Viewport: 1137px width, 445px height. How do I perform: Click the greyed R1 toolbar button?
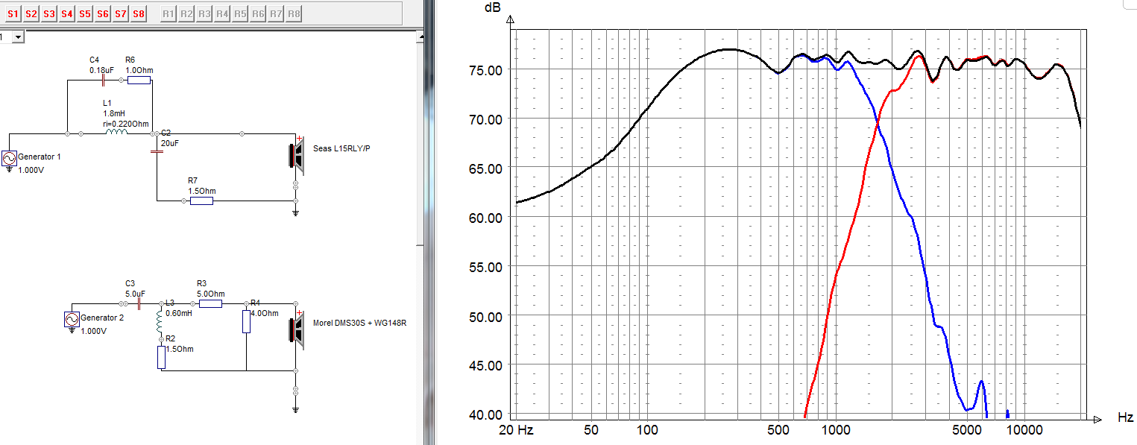[x=168, y=13]
